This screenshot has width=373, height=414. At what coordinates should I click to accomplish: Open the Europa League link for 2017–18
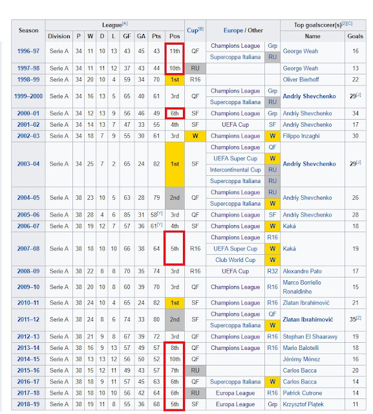[x=235, y=393]
